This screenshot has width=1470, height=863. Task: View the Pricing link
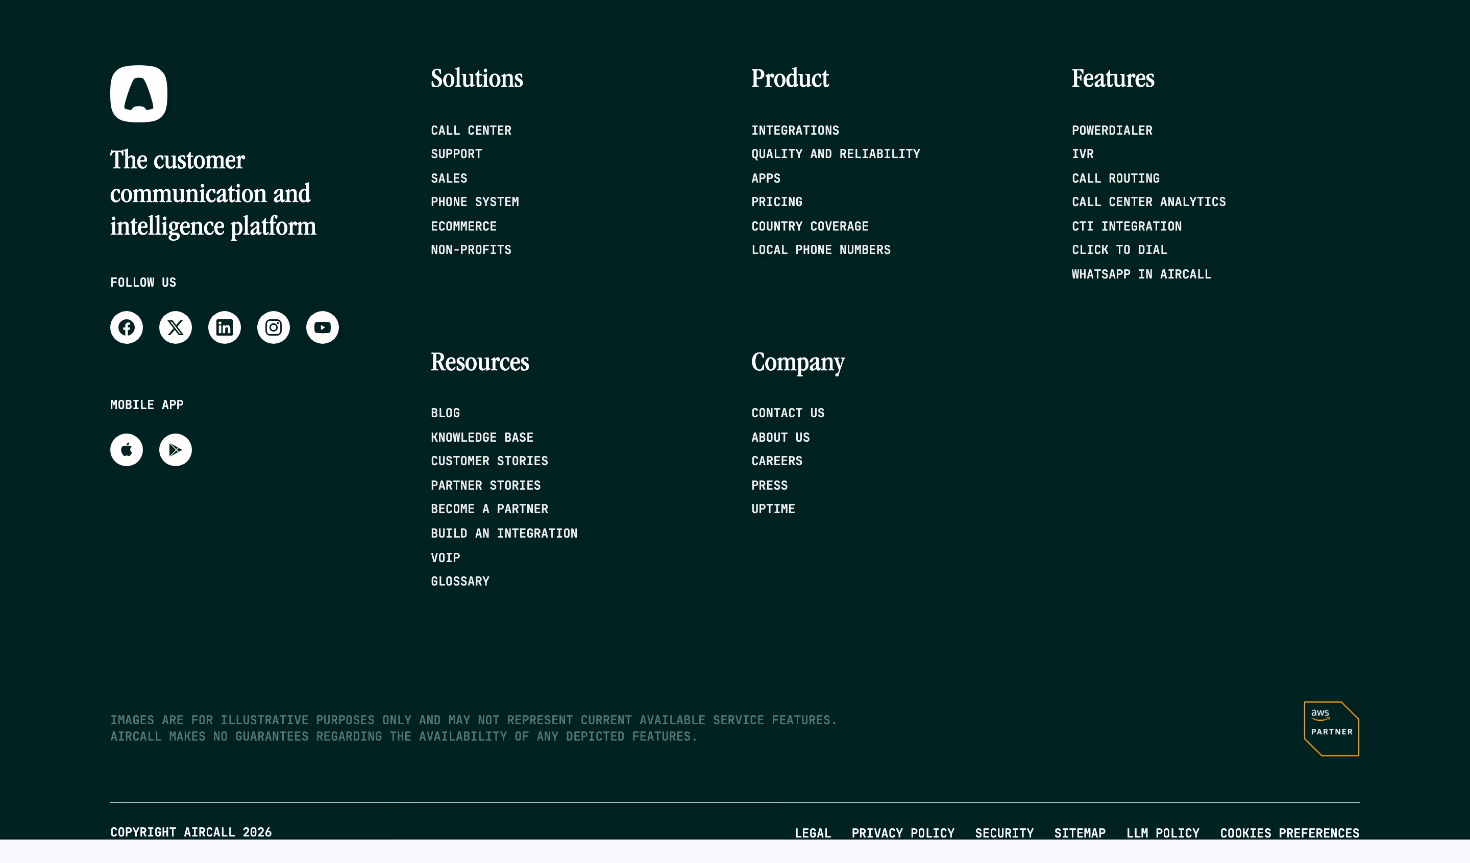pos(777,202)
